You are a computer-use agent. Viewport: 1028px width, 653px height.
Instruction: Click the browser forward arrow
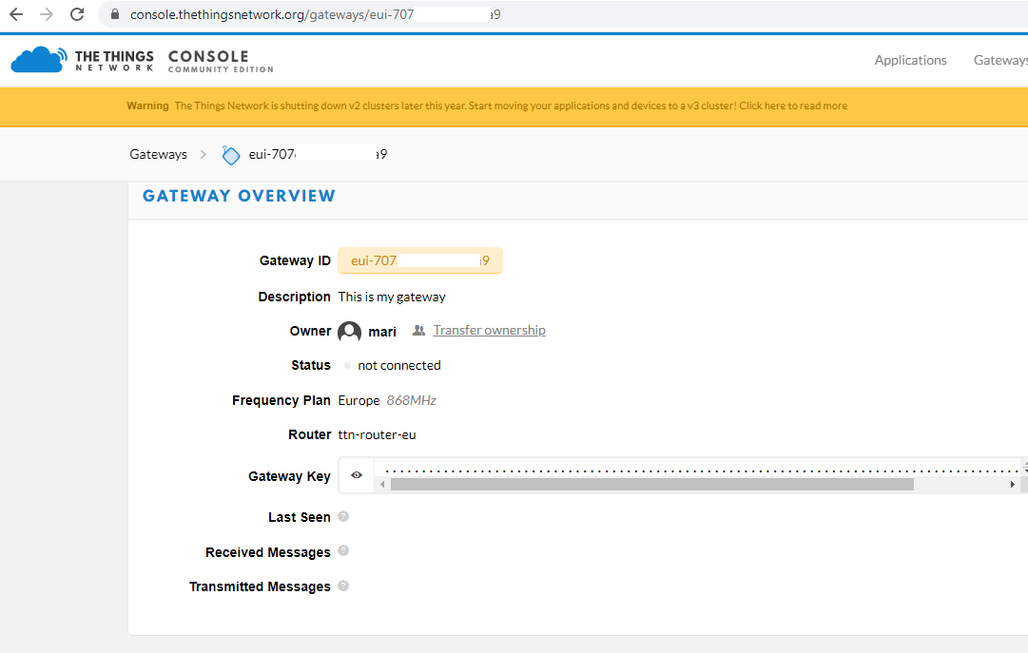pyautogui.click(x=47, y=14)
